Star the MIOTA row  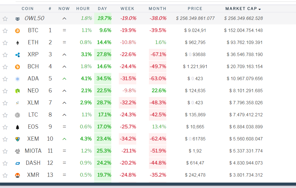5,151
